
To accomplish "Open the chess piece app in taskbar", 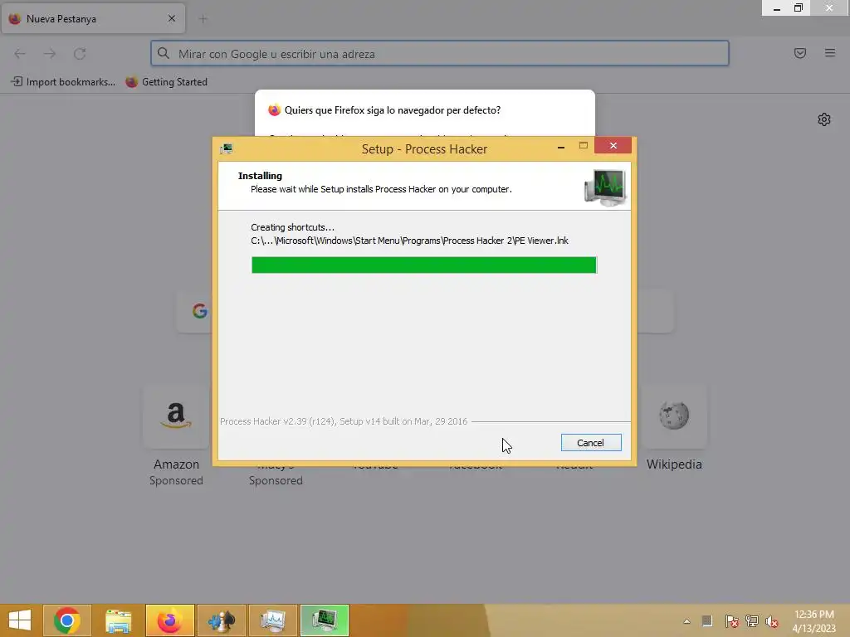I will [x=221, y=620].
